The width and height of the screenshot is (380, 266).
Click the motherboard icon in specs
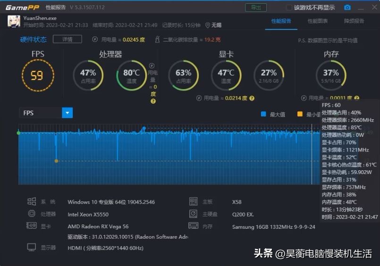194,201
